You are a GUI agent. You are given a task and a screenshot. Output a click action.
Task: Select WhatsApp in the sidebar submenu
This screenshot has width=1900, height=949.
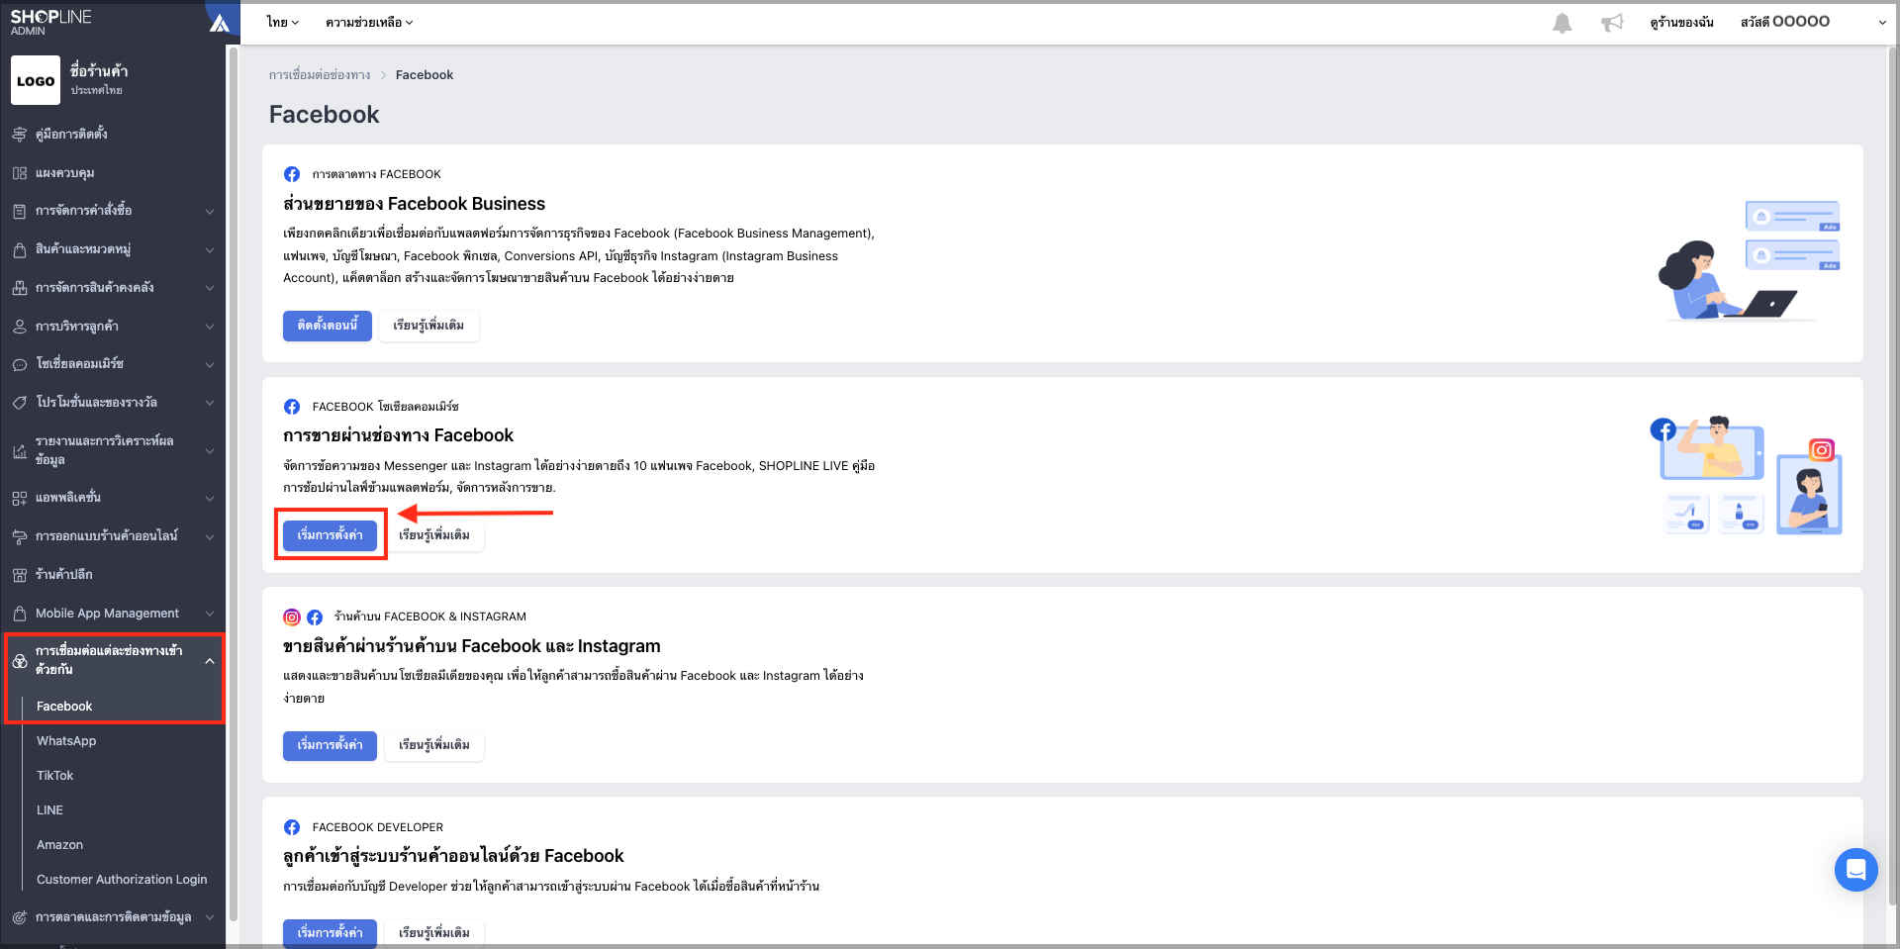(66, 741)
